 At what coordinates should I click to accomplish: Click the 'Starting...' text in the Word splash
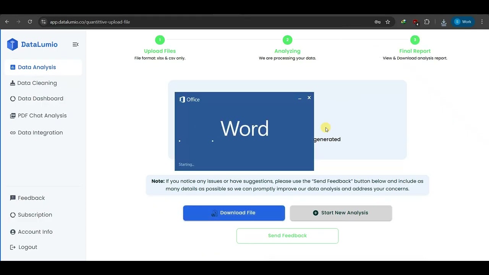(x=186, y=165)
